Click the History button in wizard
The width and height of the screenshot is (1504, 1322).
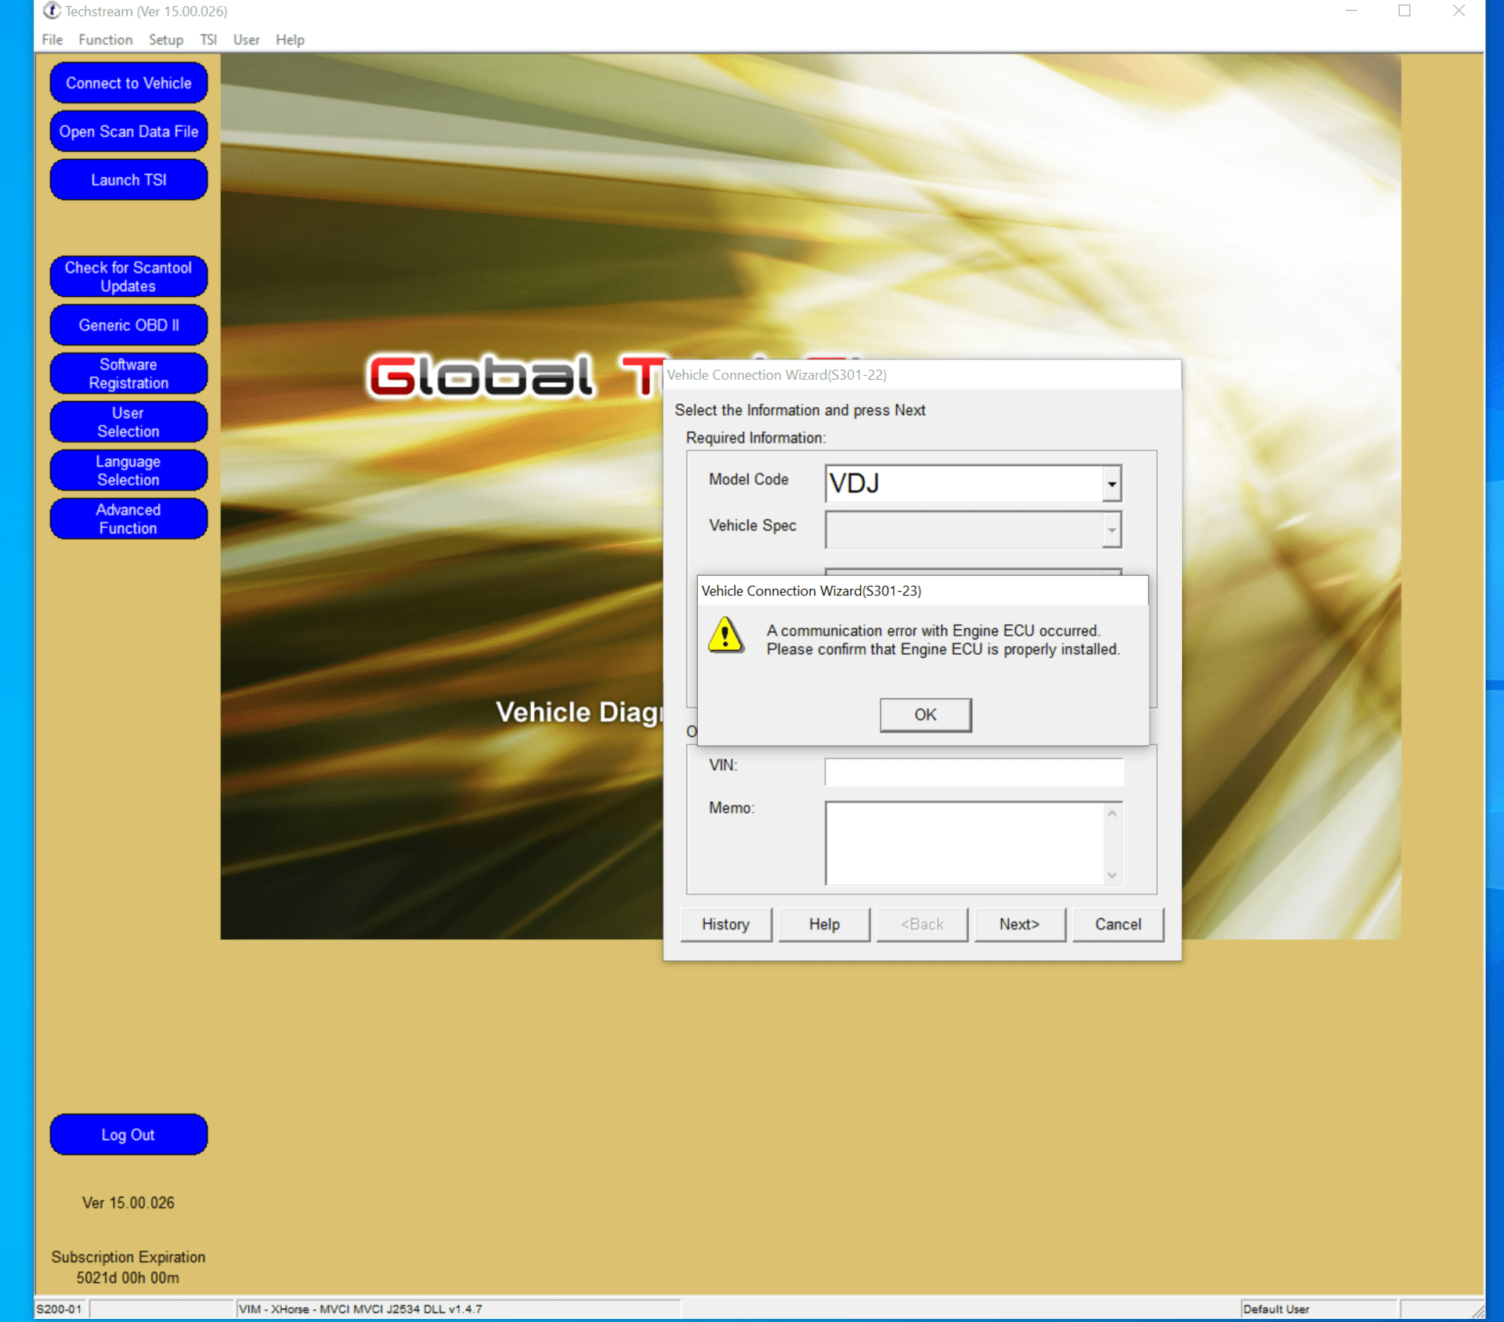[x=725, y=924]
